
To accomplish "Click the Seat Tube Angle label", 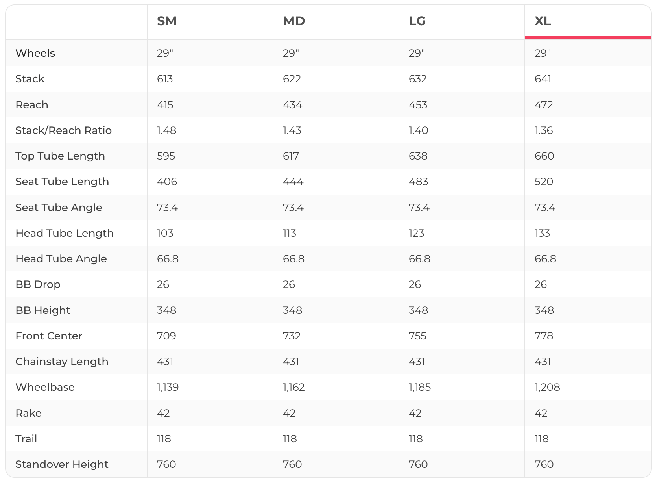I will point(59,208).
